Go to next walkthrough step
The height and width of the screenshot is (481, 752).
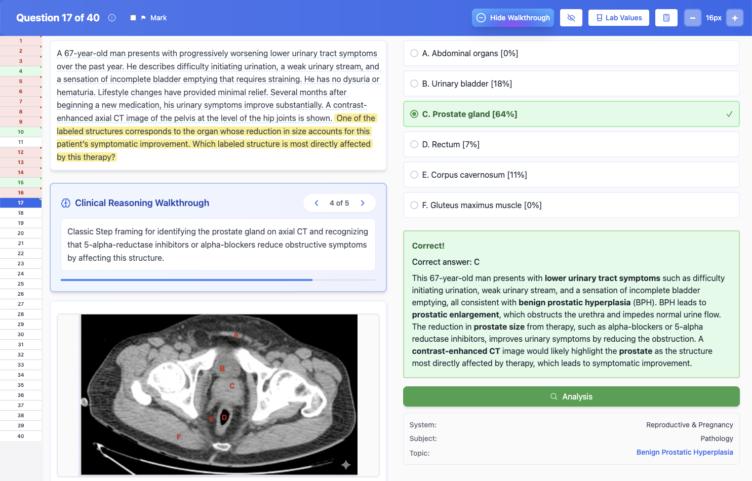tap(363, 203)
